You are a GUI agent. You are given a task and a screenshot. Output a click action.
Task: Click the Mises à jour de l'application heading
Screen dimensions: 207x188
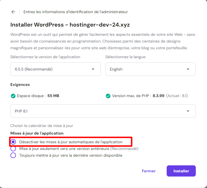tap(37, 133)
